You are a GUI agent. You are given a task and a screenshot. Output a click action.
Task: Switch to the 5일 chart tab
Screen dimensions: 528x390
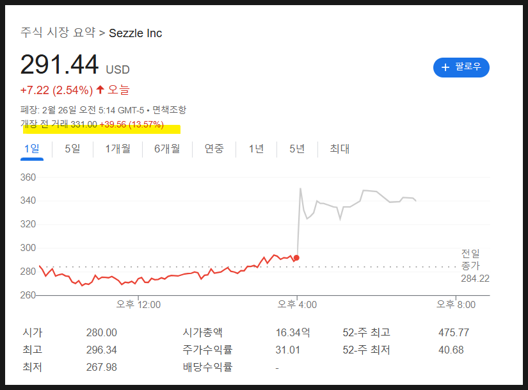tap(72, 149)
